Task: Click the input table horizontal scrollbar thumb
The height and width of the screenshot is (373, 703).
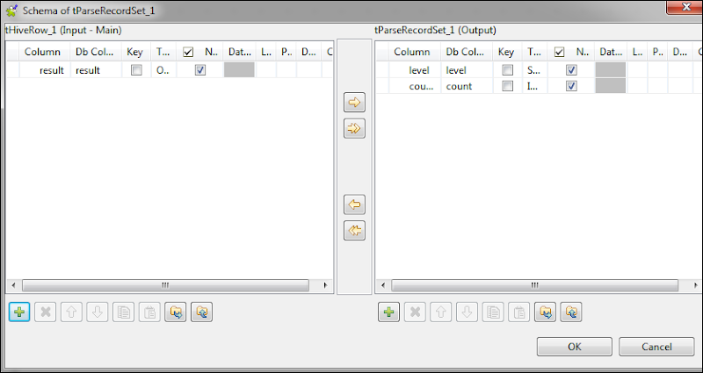Action: [x=165, y=285]
